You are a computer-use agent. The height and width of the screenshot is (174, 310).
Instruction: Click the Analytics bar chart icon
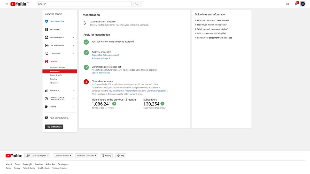(x=47, y=90)
